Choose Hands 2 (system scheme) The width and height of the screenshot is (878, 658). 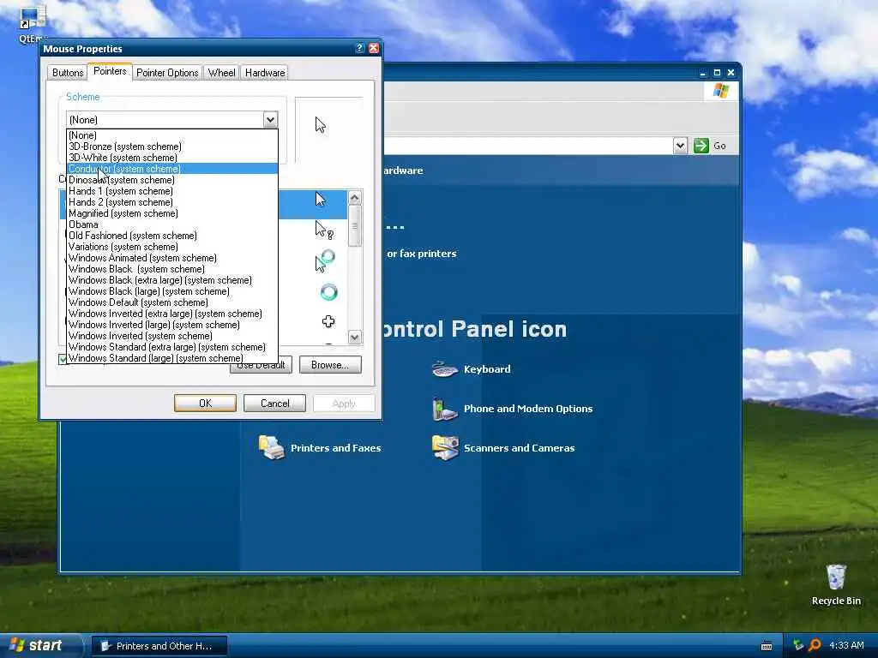point(171,202)
